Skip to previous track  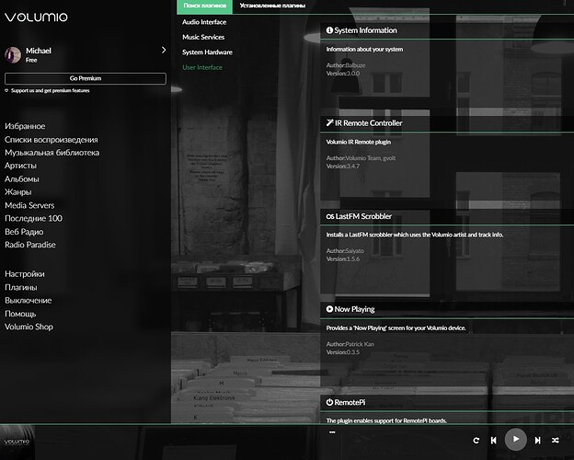pos(493,441)
